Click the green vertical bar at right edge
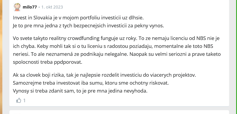Image resolution: width=237 pixels, height=114 pixels. pos(236,57)
